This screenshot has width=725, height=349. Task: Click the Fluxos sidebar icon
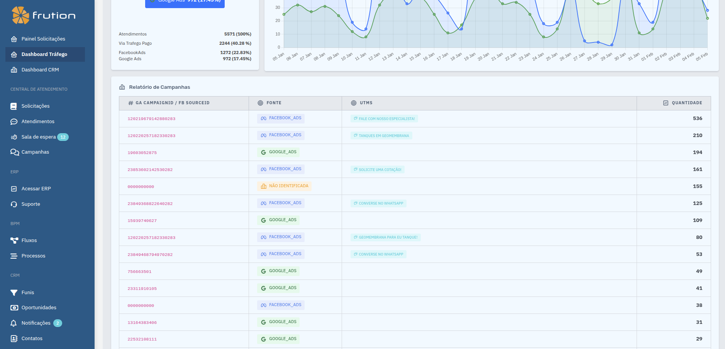(14, 241)
